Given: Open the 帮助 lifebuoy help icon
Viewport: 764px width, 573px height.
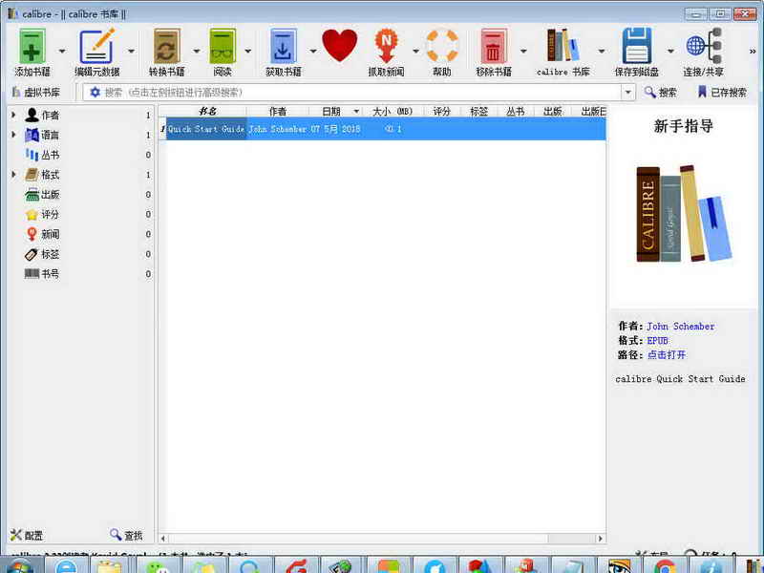Looking at the screenshot, I should pyautogui.click(x=442, y=46).
